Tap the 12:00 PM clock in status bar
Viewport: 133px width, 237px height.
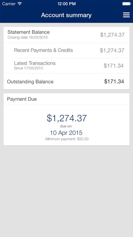(66, 4)
